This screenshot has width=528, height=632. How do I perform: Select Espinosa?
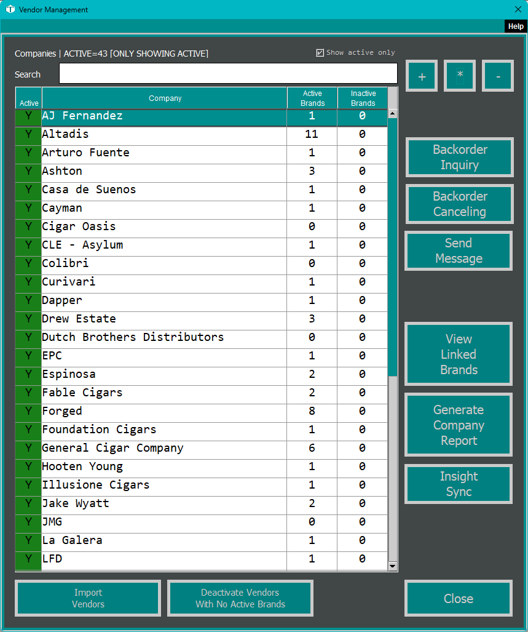201,376
